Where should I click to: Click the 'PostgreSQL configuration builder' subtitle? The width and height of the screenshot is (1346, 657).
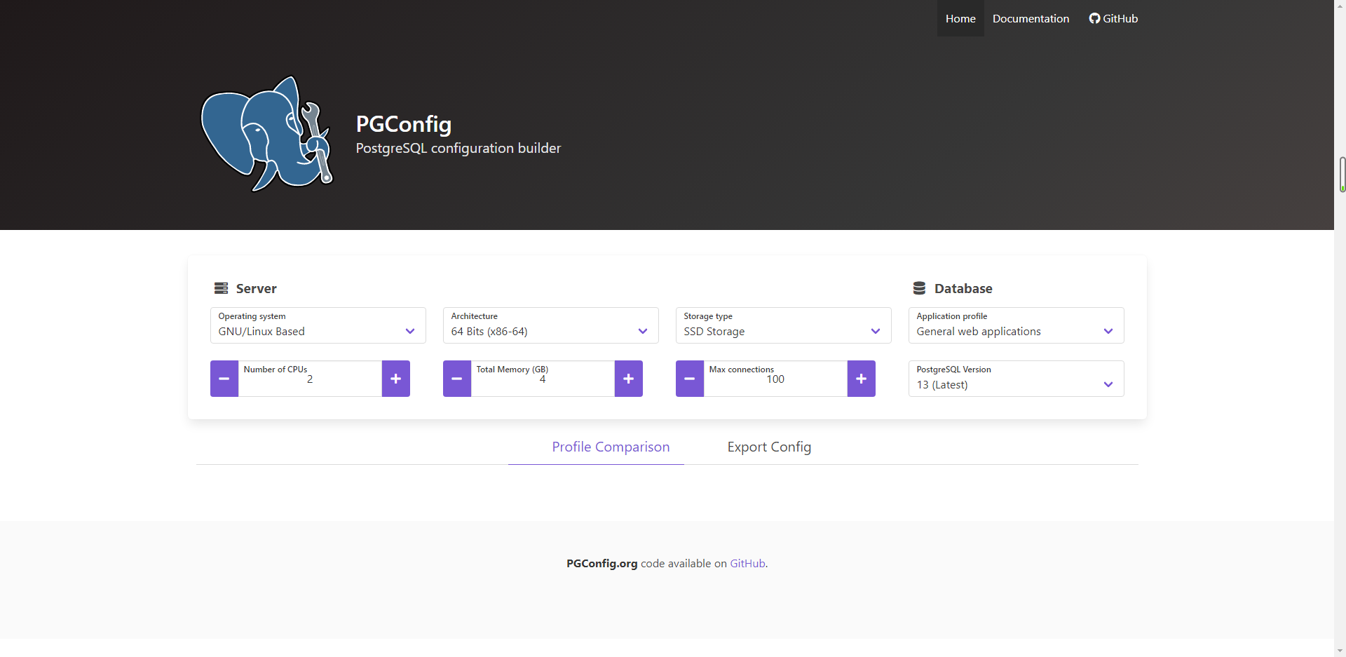(458, 148)
